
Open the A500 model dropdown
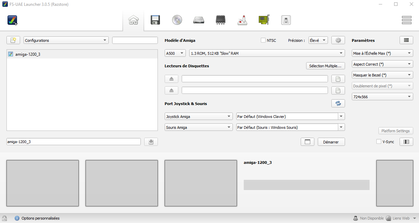pos(175,53)
